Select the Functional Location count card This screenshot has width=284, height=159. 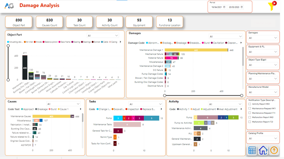[169, 22]
